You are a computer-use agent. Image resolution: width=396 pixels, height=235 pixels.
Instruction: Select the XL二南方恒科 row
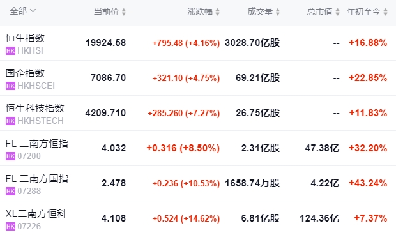click(198, 218)
